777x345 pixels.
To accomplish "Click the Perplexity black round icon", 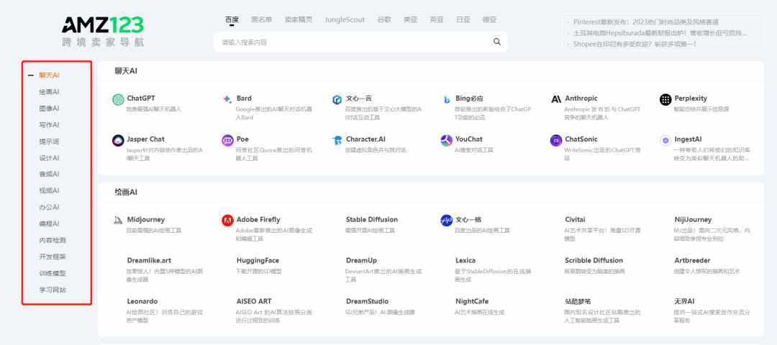I will [x=665, y=99].
